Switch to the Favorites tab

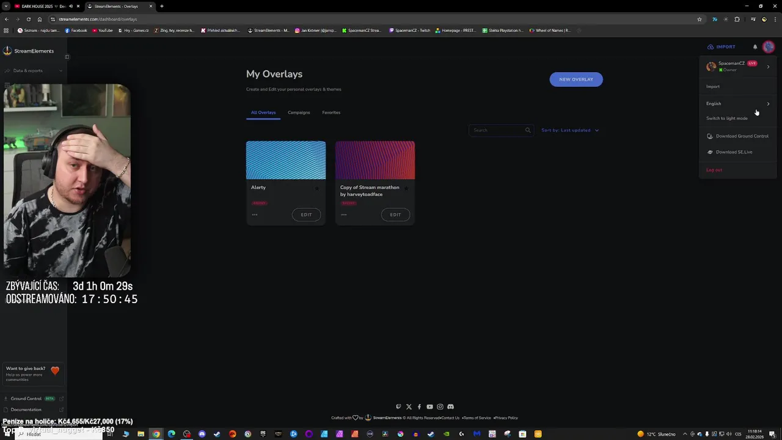point(331,112)
